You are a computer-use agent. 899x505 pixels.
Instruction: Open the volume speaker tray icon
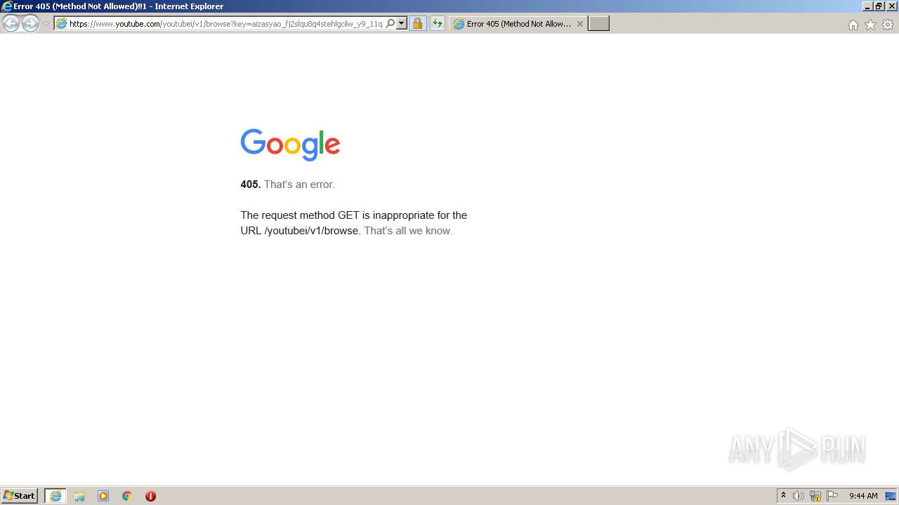(799, 496)
